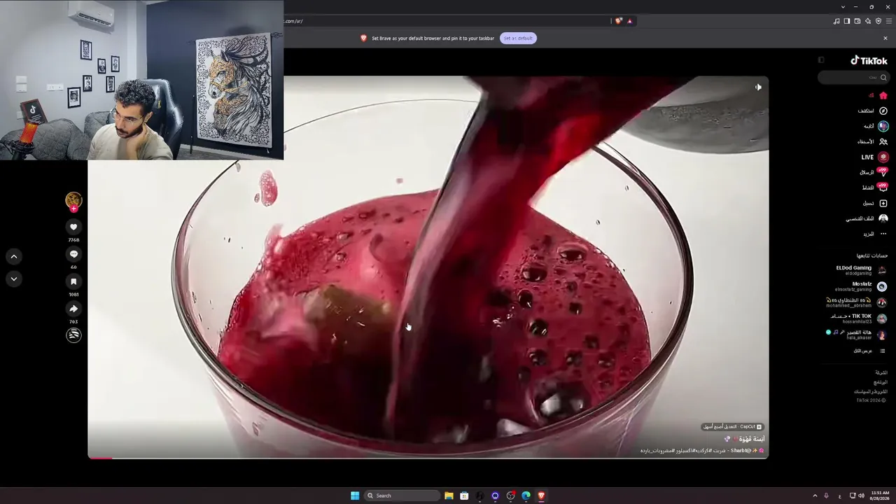Switch to Brave browser in the taskbar
This screenshot has width=896, height=504.
point(541,496)
